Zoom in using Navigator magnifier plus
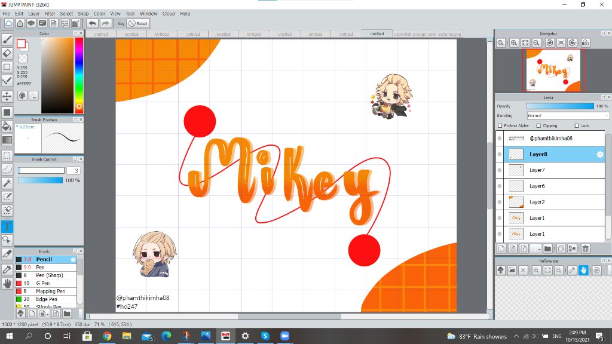Viewport: 612px width, 344px height. click(x=514, y=43)
